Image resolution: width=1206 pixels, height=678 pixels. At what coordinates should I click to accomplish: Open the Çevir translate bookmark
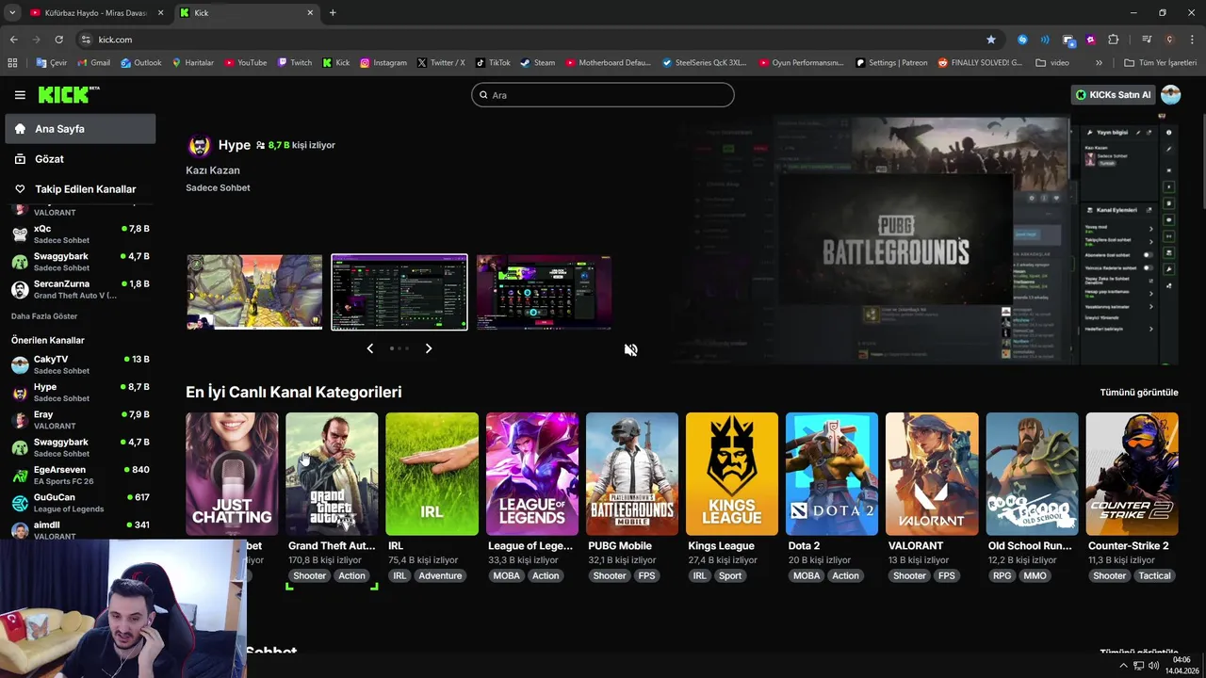coord(52,63)
